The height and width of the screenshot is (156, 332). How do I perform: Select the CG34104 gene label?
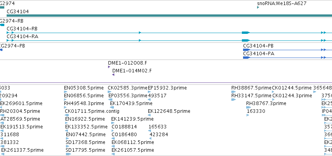[x=18, y=11]
